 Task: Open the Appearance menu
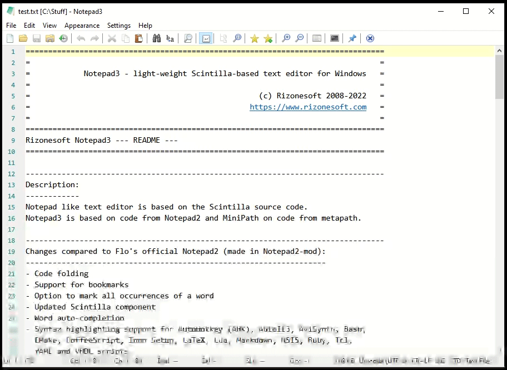coord(82,26)
